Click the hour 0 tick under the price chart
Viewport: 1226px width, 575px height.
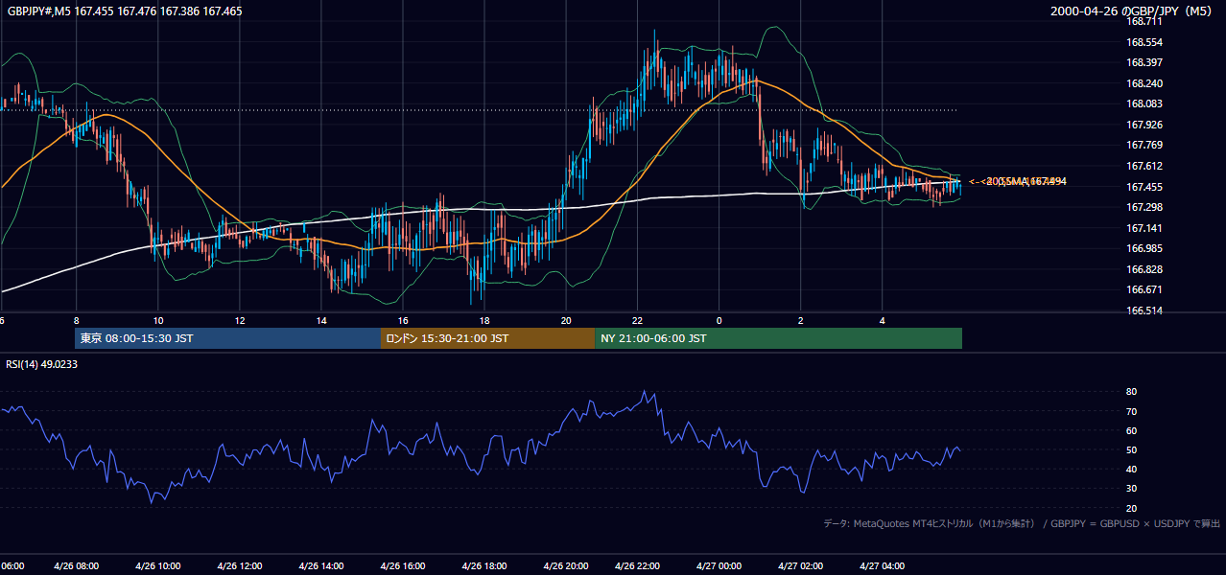719,321
